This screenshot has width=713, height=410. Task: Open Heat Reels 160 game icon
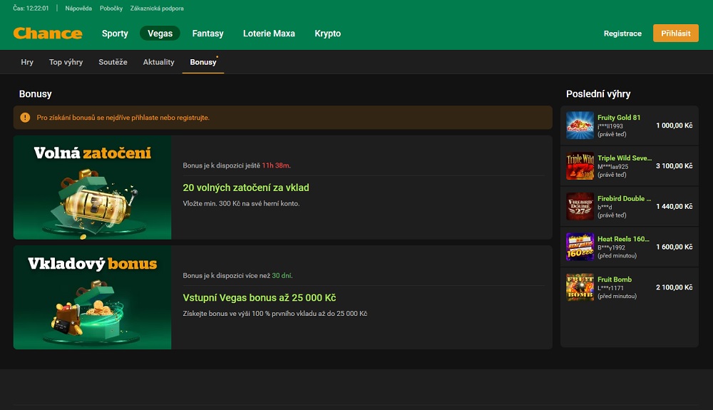pos(580,247)
